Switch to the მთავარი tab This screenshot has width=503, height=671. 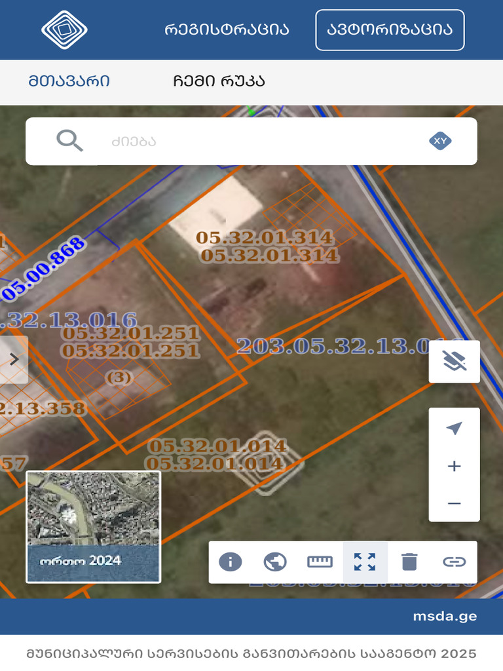pos(69,81)
